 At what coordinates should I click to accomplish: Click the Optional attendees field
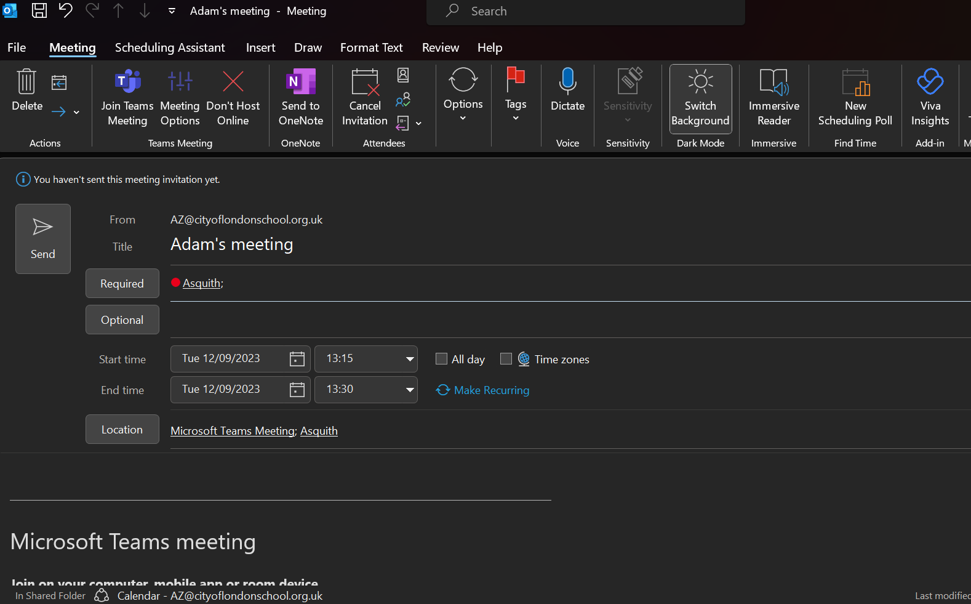coord(570,320)
